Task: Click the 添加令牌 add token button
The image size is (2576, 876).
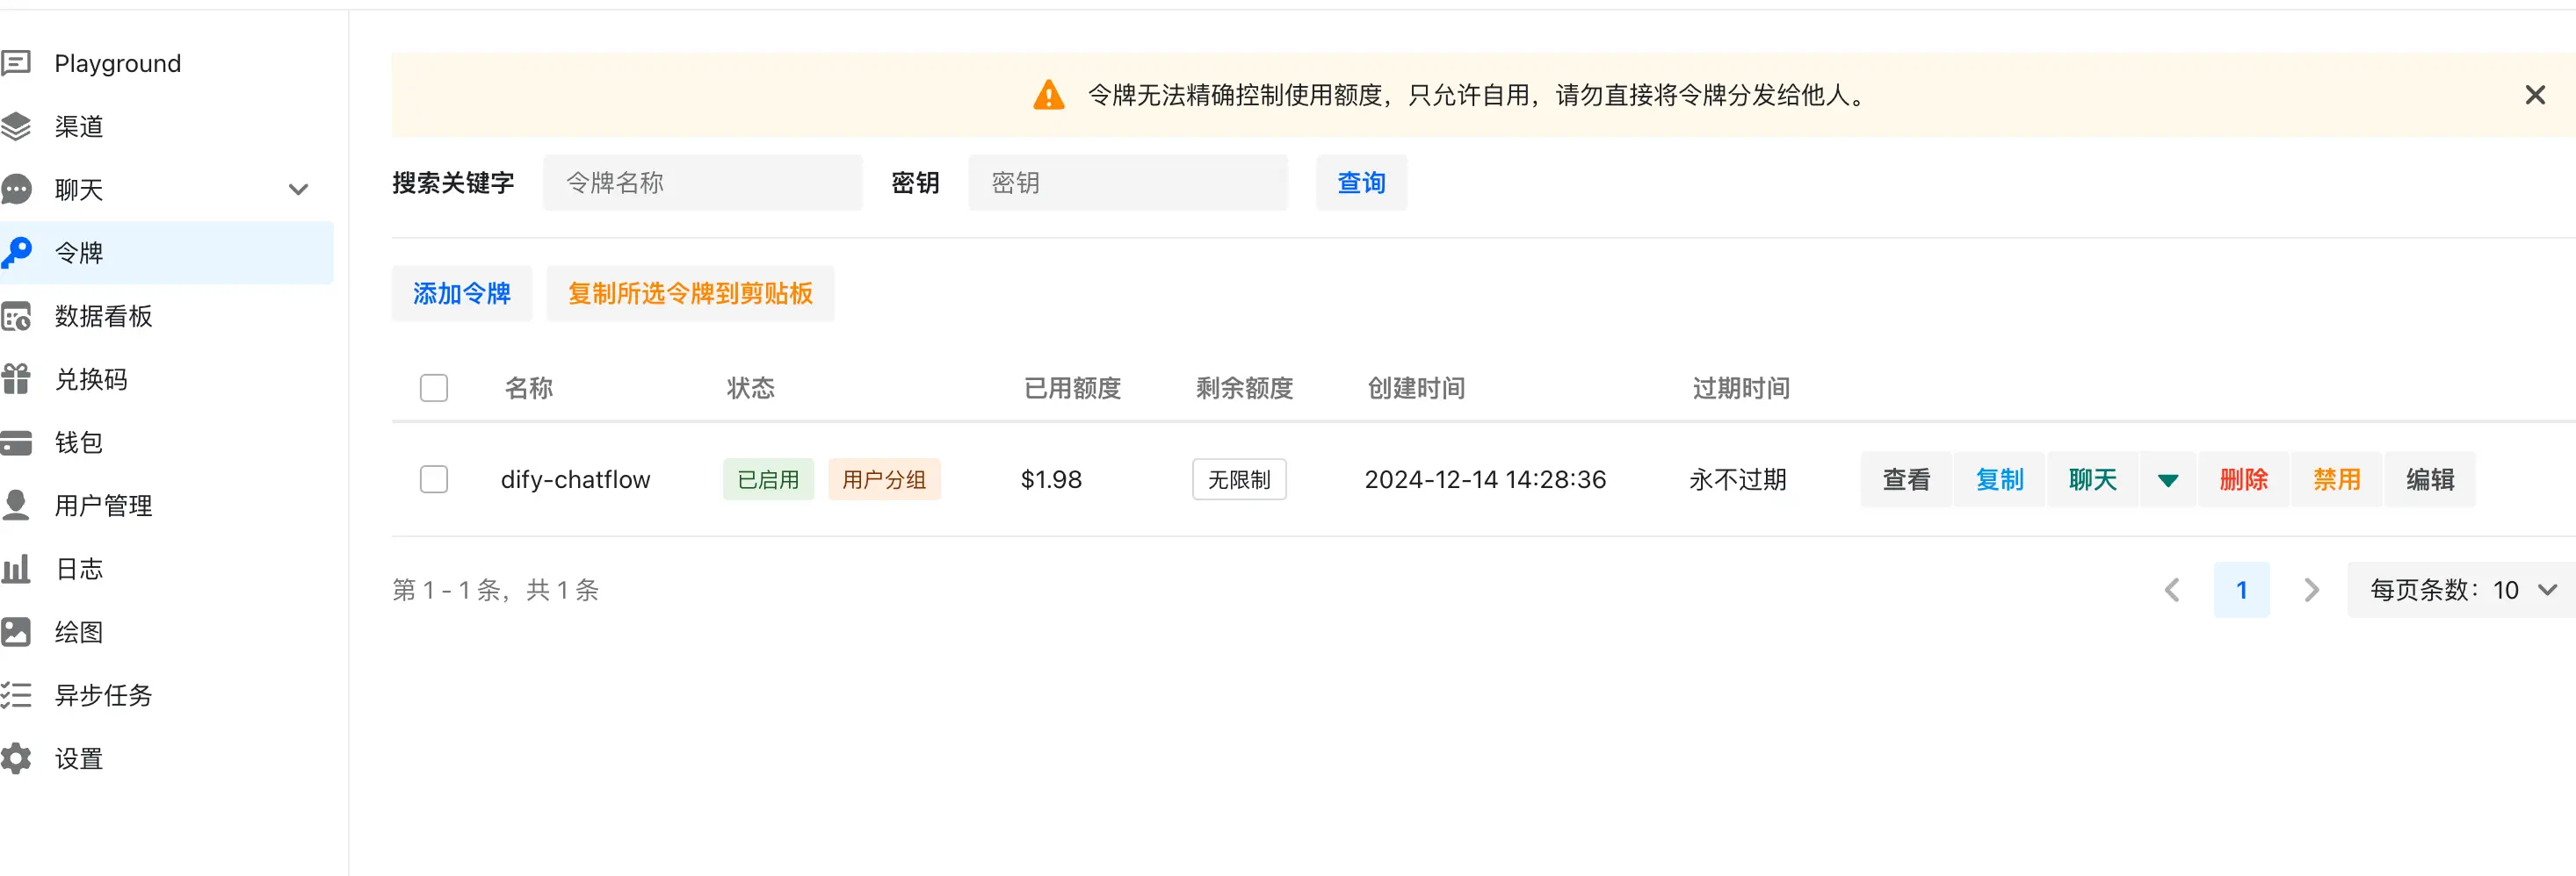Action: pyautogui.click(x=461, y=292)
